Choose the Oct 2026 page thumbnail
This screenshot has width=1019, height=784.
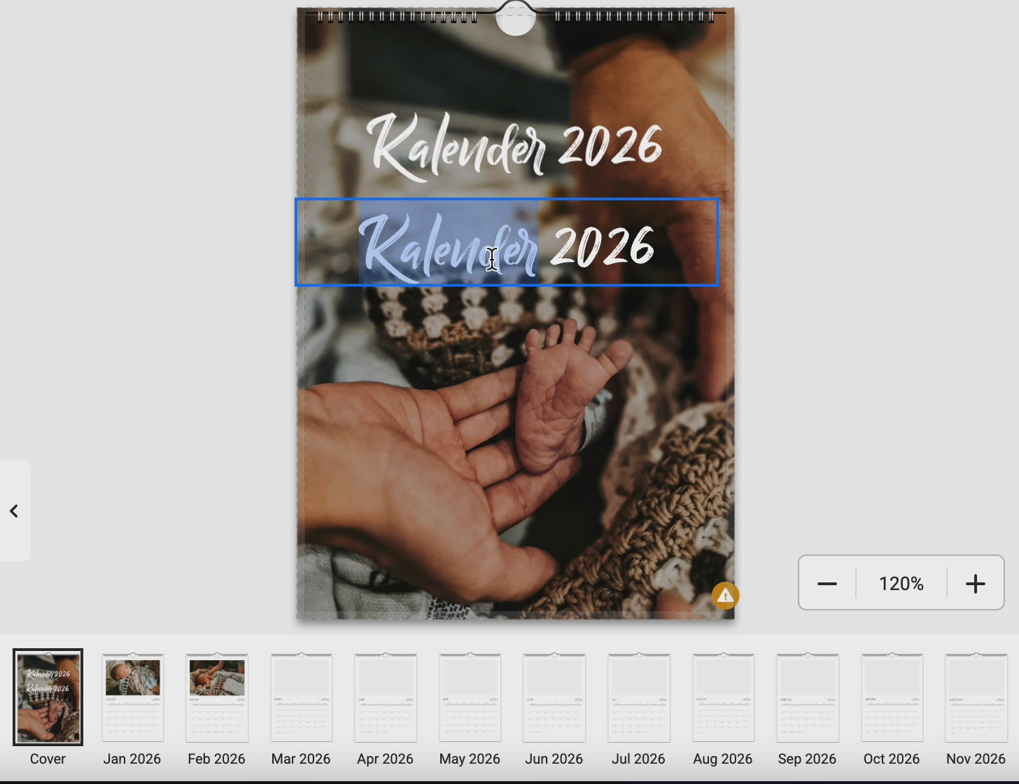click(x=892, y=697)
